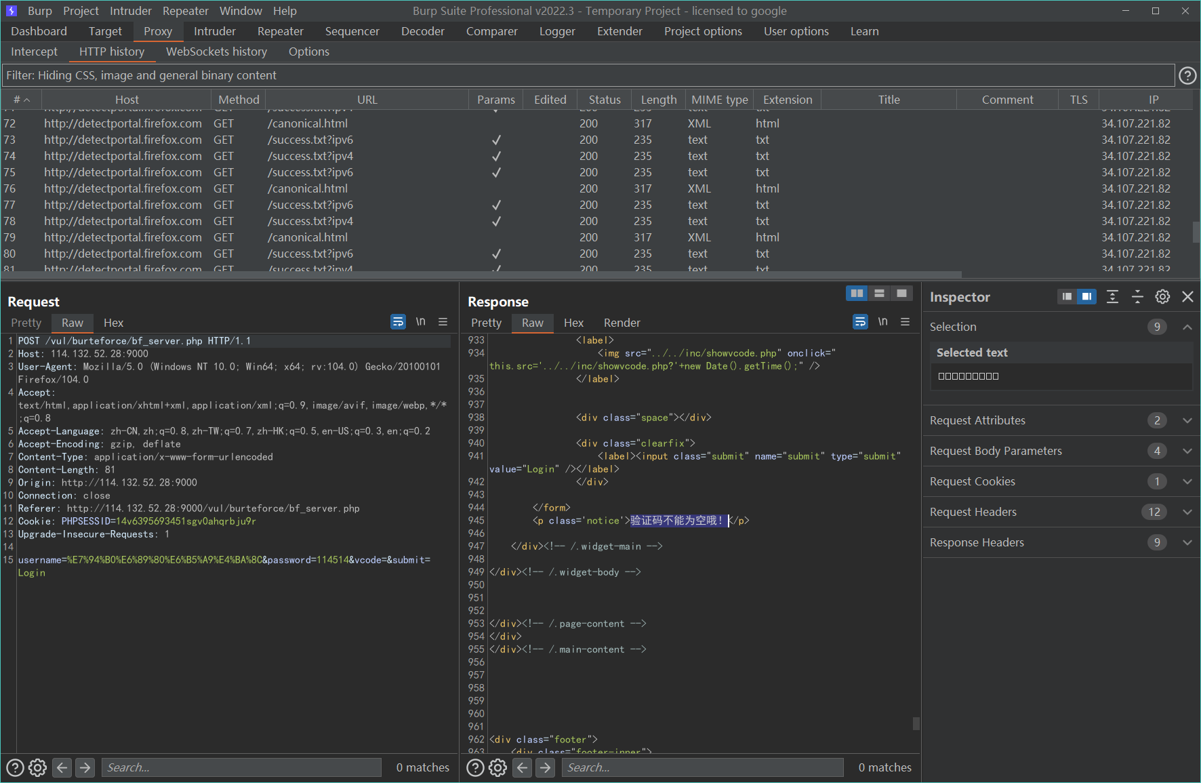Sort history by MIME type column
1201x783 pixels.
click(719, 100)
